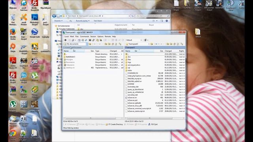Click the Open in PuTTY icon in WinSCP
This screenshot has width=253, height=142.
coord(93,40)
